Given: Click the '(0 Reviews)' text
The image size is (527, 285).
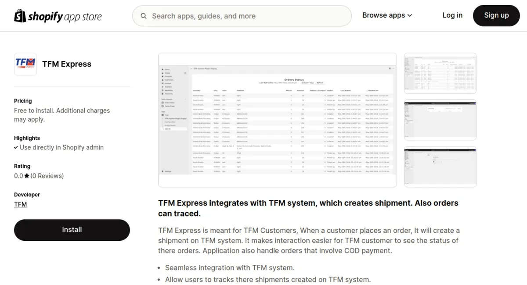Looking at the screenshot, I should pyautogui.click(x=47, y=176).
